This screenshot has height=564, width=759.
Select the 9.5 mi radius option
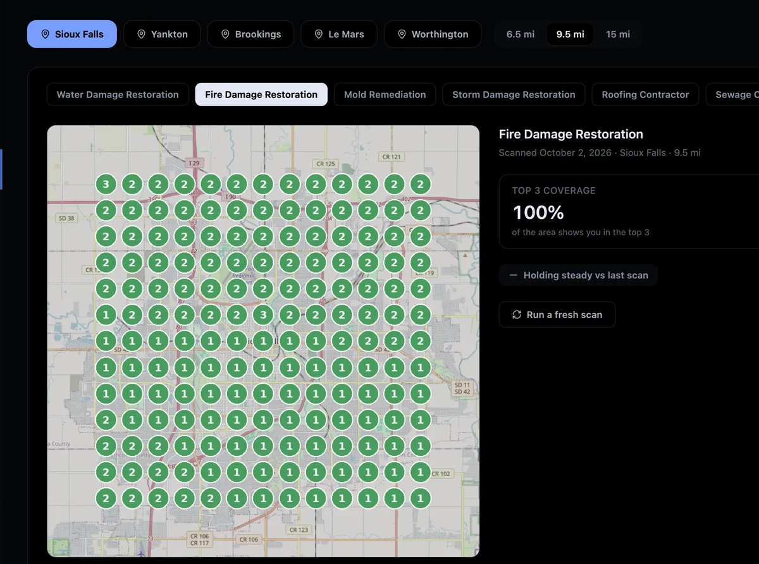click(570, 34)
